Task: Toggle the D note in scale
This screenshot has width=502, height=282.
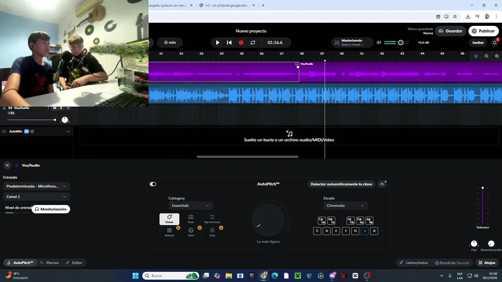Action: click(327, 231)
